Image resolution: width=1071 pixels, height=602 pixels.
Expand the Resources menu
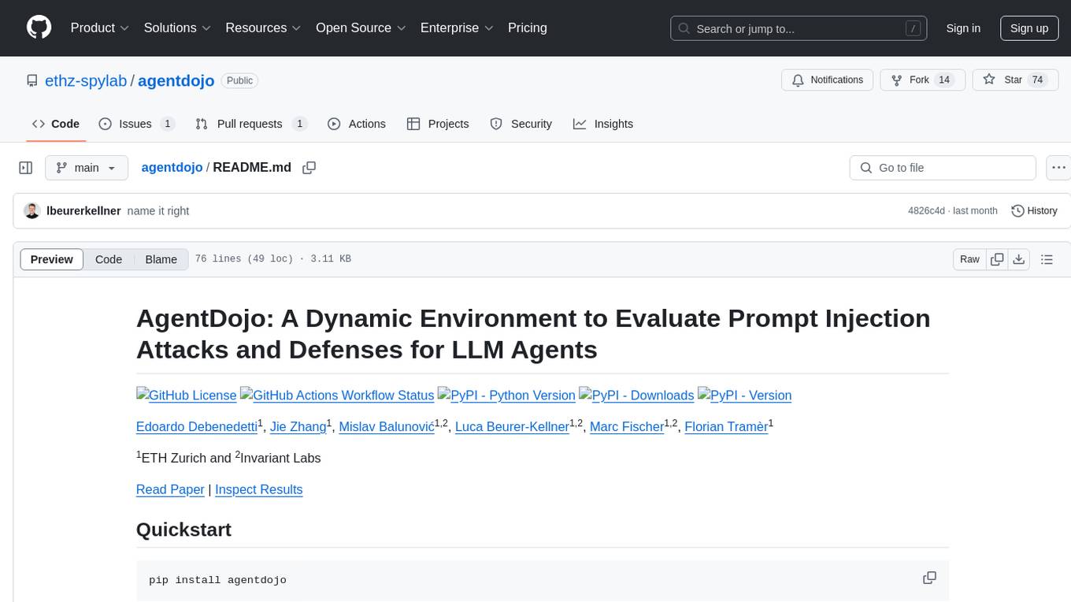(263, 28)
